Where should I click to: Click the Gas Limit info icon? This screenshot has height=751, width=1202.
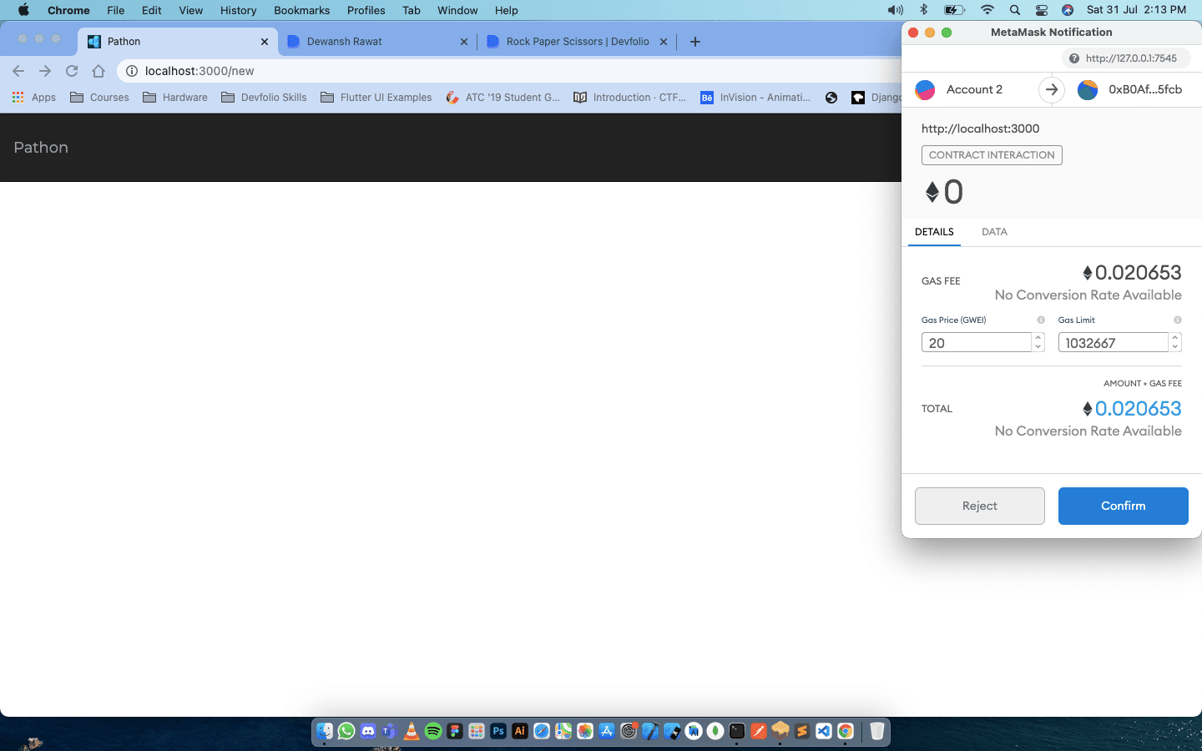1178,320
